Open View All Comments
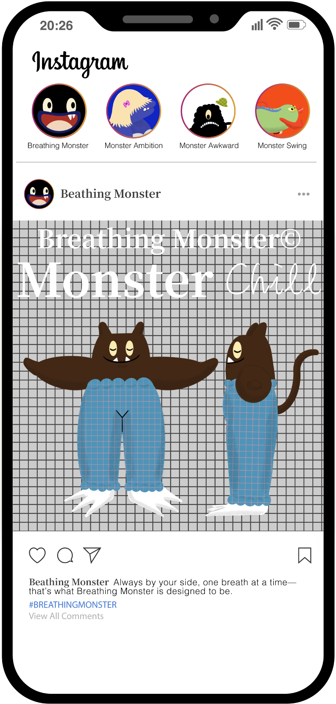336x704 pixels. [66, 616]
